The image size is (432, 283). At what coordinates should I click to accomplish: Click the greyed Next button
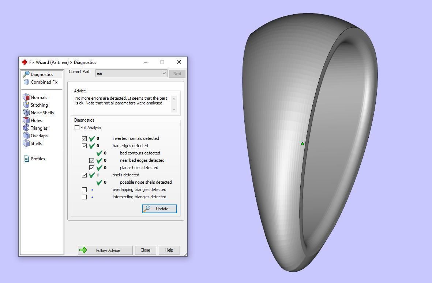pyautogui.click(x=177, y=74)
